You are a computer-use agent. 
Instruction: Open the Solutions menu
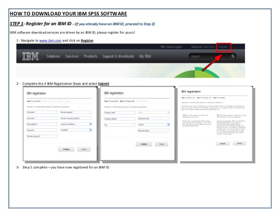[x=53, y=57]
